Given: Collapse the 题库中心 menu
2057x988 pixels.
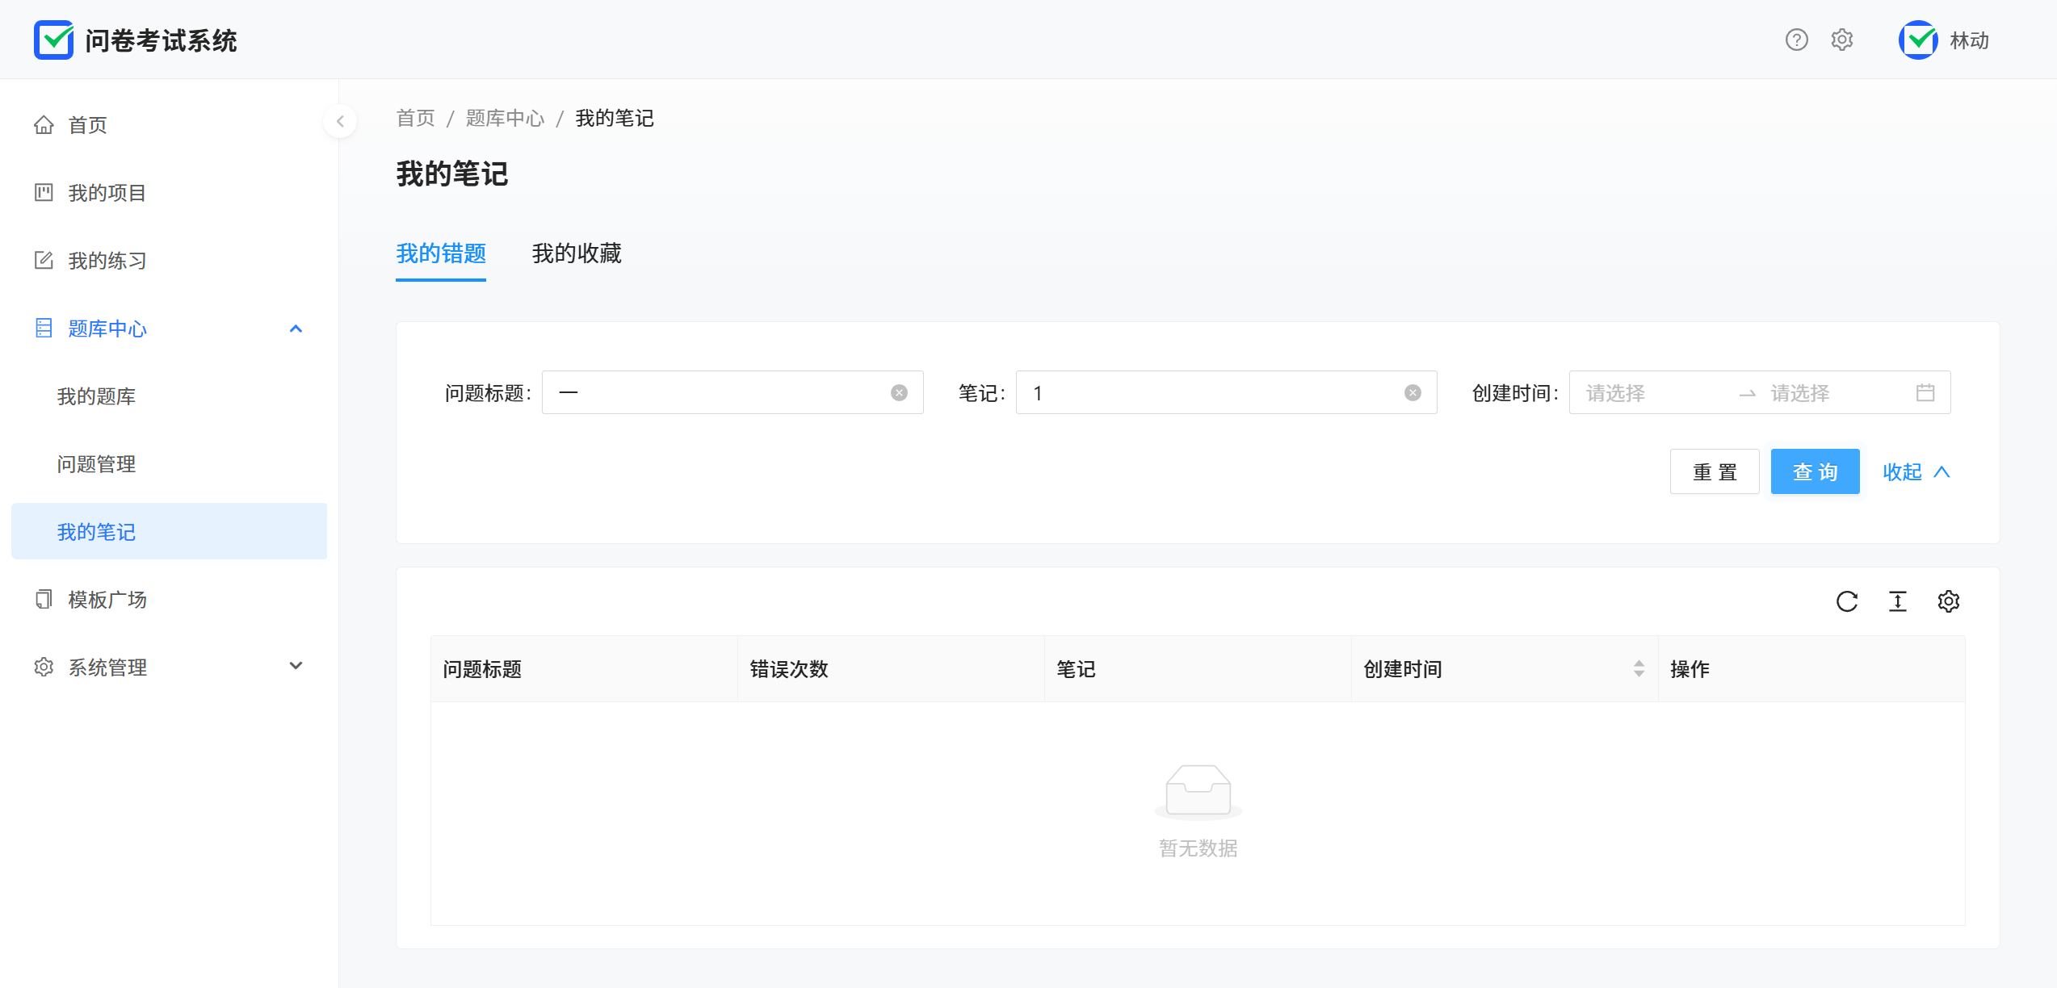Looking at the screenshot, I should click(x=296, y=329).
